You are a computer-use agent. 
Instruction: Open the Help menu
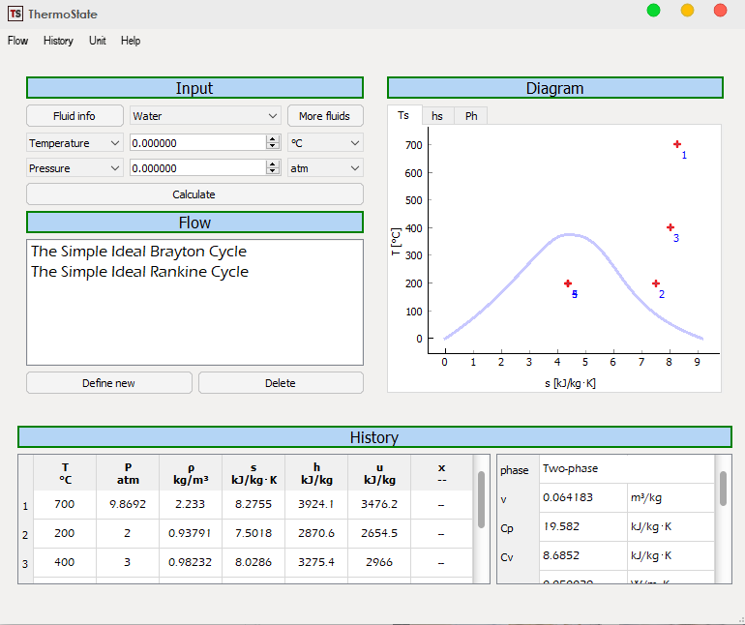coord(131,41)
